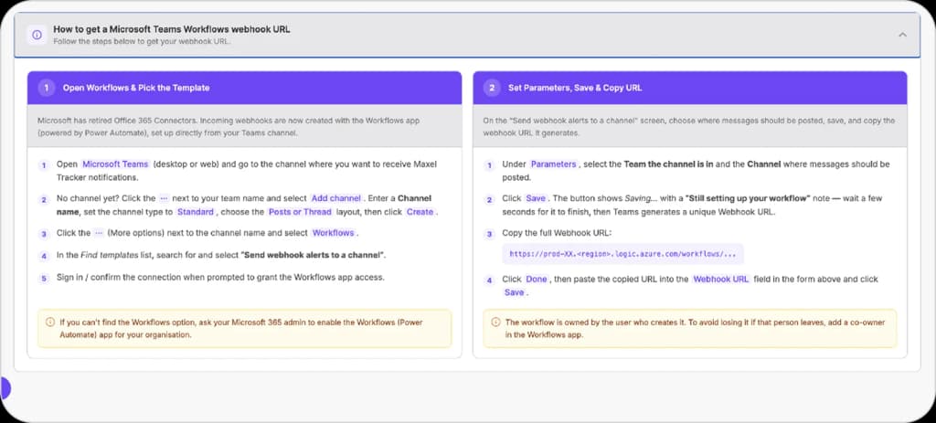Click the 'Workflows' tag in step 3
936x423 pixels.
click(x=333, y=233)
